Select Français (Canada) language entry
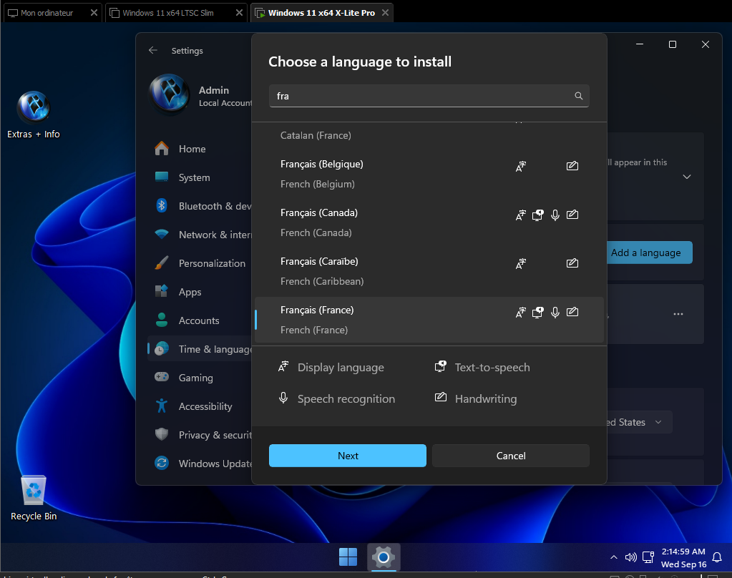The image size is (732, 578). [x=429, y=222]
